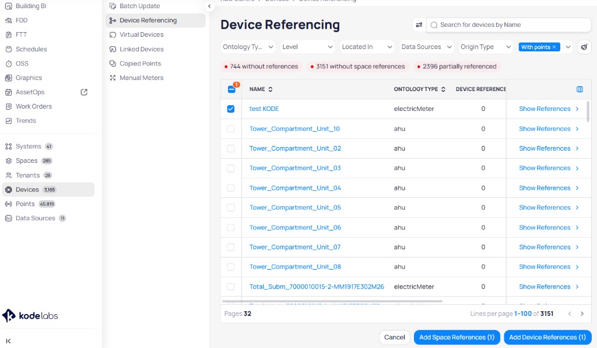
Task: Click the Work Orders icon
Action: click(x=8, y=106)
